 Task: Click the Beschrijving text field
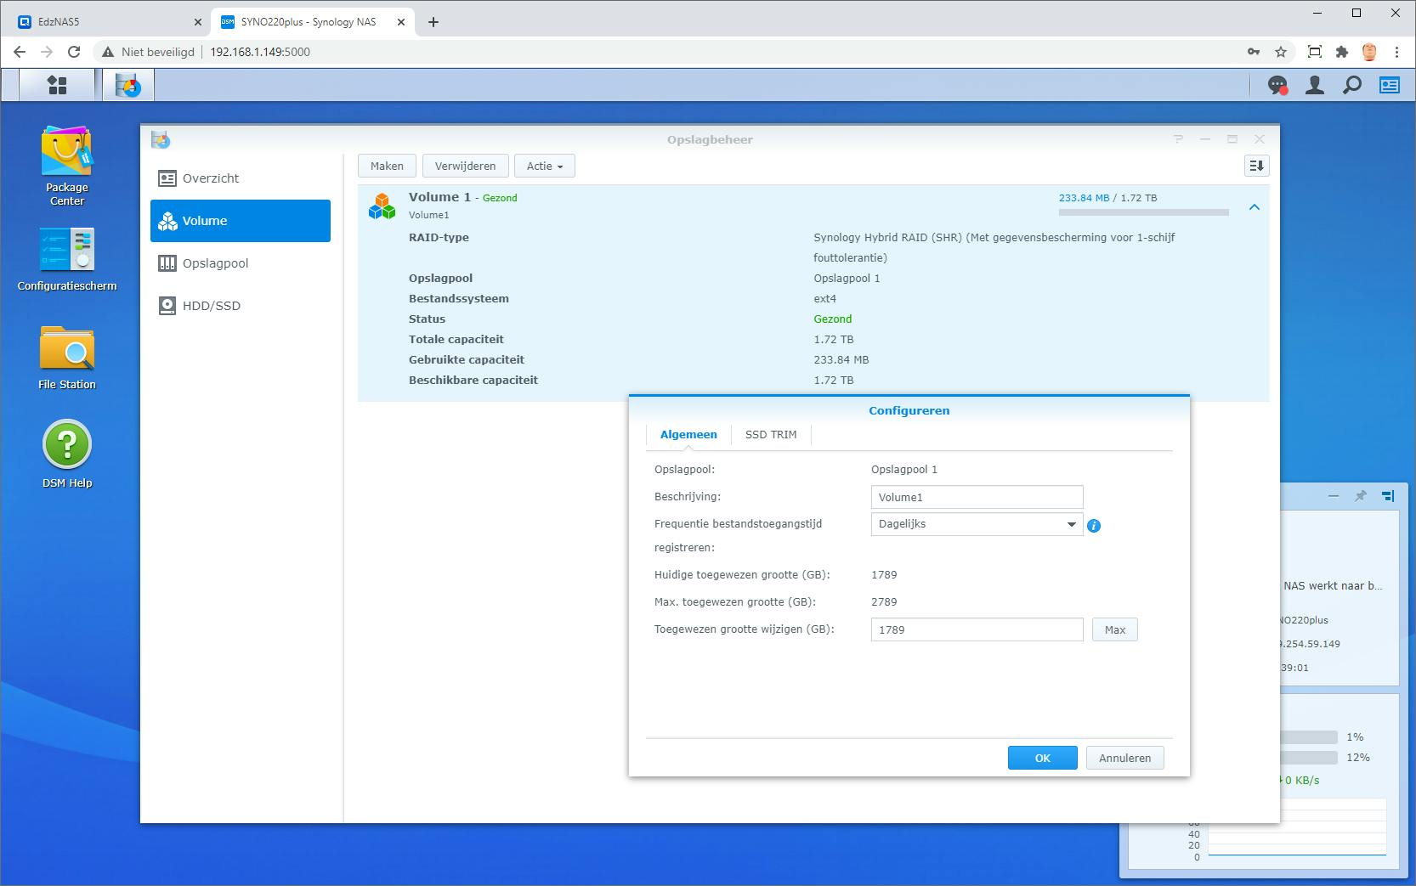pos(977,497)
